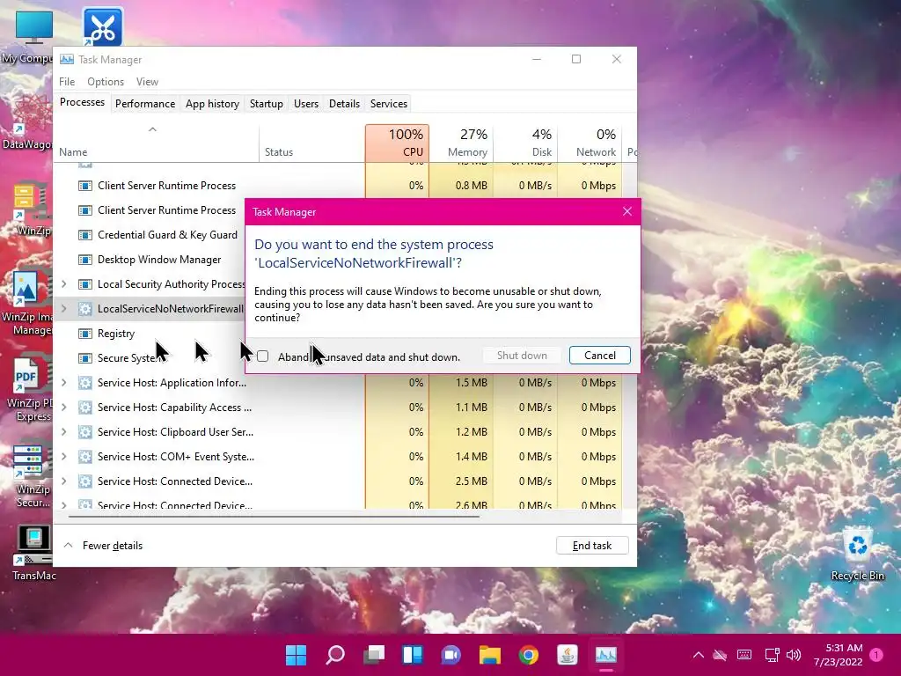
Task: Expand Service Host: COM+ Event System row
Action: click(x=63, y=457)
